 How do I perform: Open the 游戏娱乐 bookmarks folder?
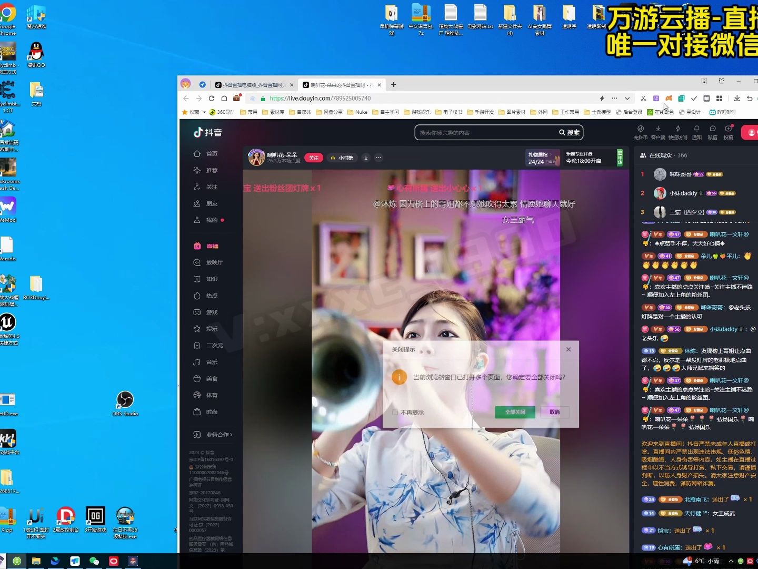tap(417, 112)
